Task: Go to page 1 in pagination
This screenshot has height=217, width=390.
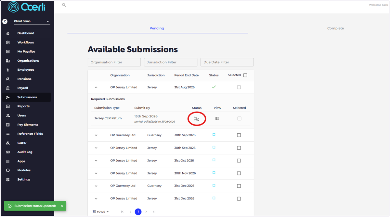Action: coord(138,211)
